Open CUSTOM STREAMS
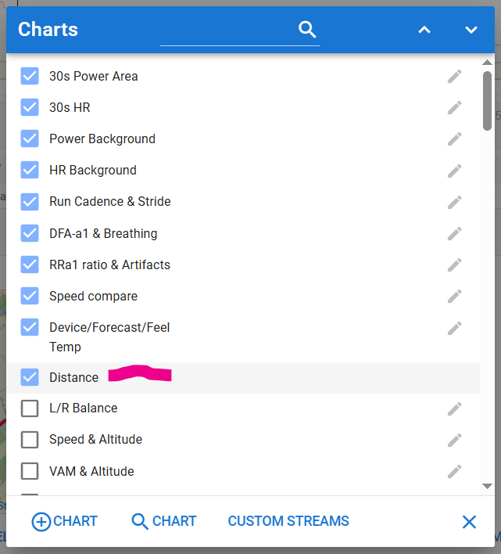The height and width of the screenshot is (554, 501). click(288, 521)
